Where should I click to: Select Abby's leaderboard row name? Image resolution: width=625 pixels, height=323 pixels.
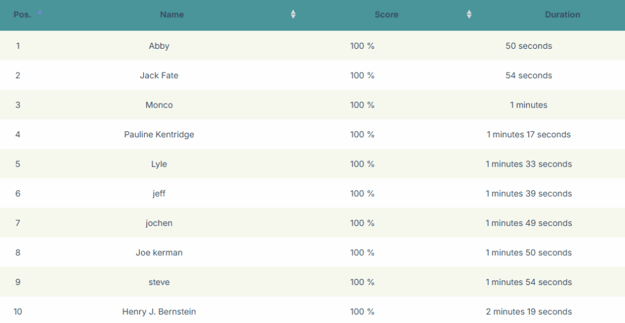[159, 46]
